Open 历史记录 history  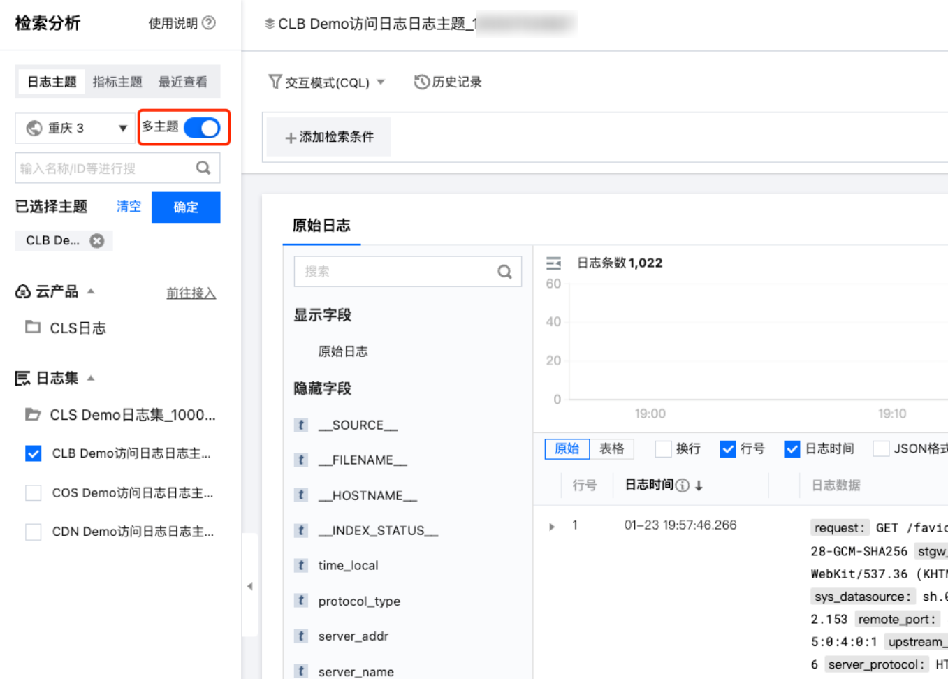click(448, 82)
